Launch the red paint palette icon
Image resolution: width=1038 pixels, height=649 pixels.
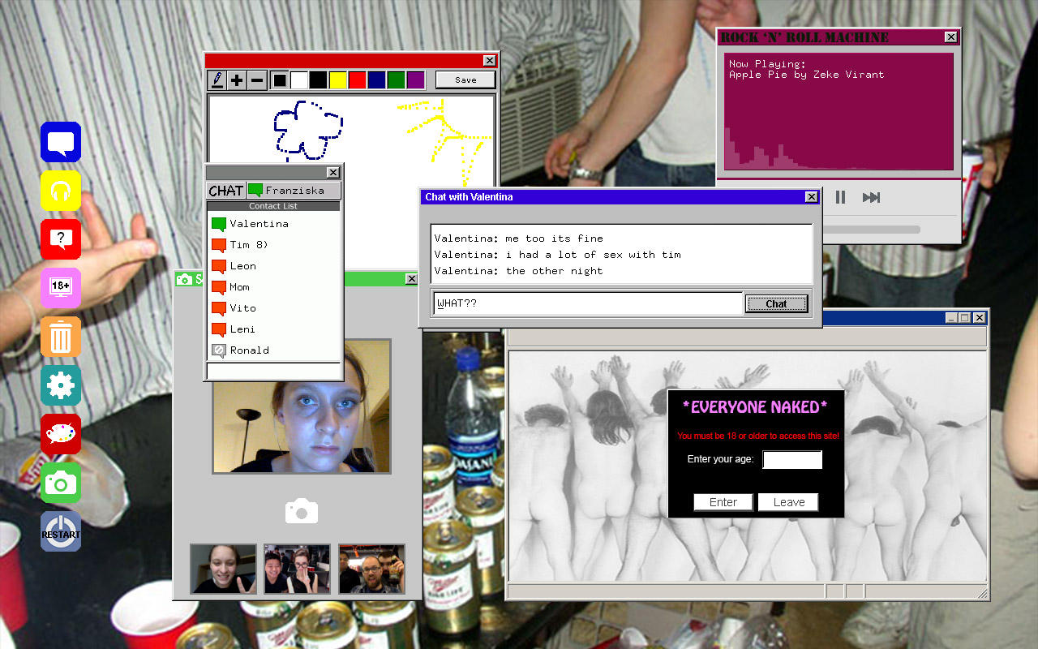point(61,434)
